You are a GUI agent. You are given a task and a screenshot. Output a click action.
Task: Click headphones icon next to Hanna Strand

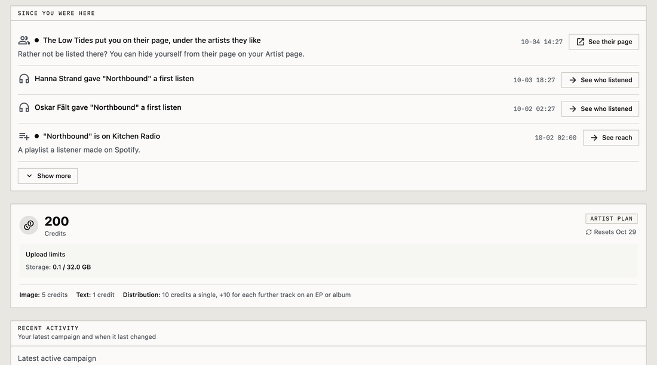(24, 79)
